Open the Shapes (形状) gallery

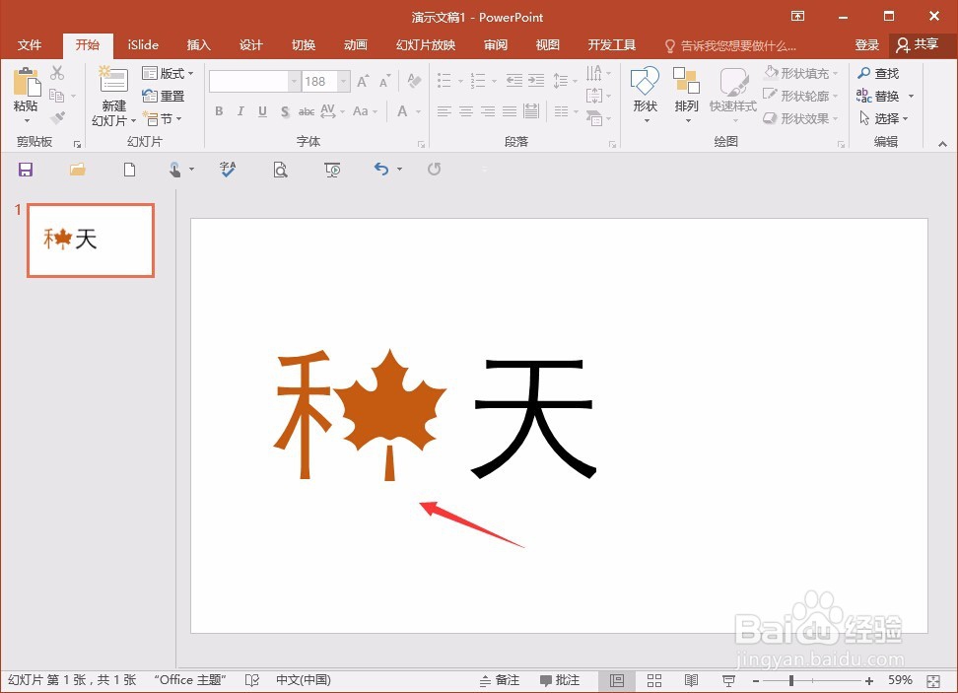[645, 94]
